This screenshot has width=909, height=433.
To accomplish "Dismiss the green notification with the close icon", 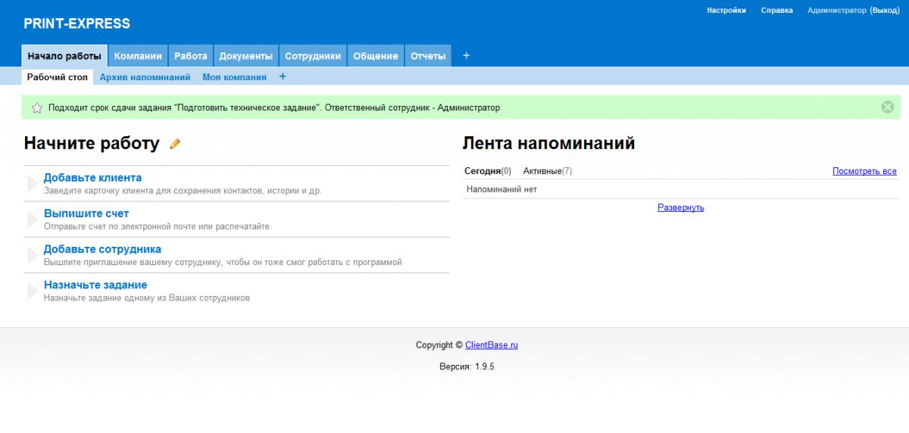I will click(888, 107).
